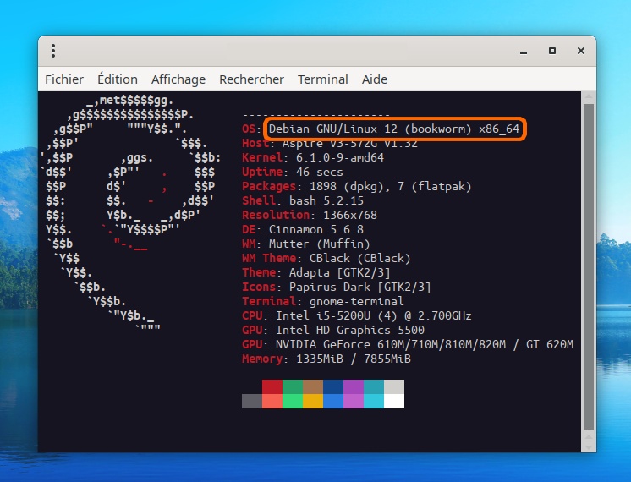Open the Terminal menu in menu bar

pos(322,79)
